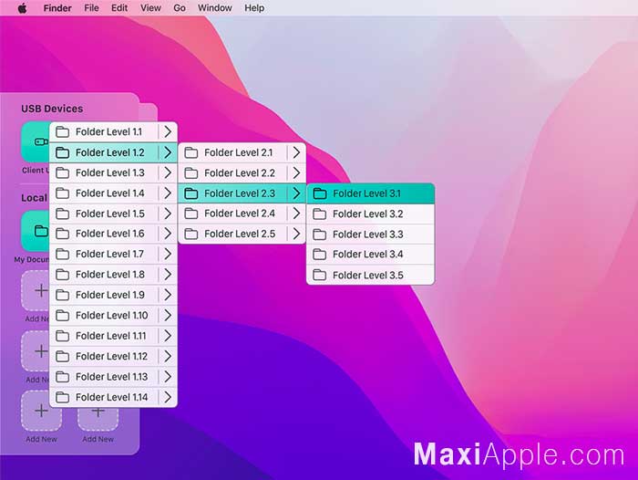This screenshot has width=638, height=480.
Task: Choose the 'Folder Level 1.13' label
Action: pos(111,377)
